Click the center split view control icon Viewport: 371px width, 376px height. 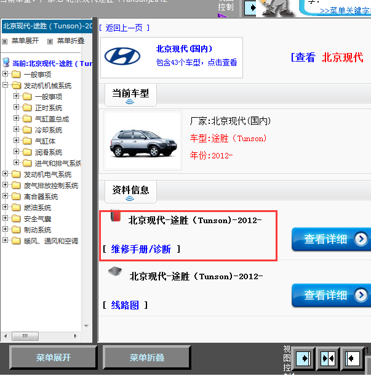coord(328,359)
